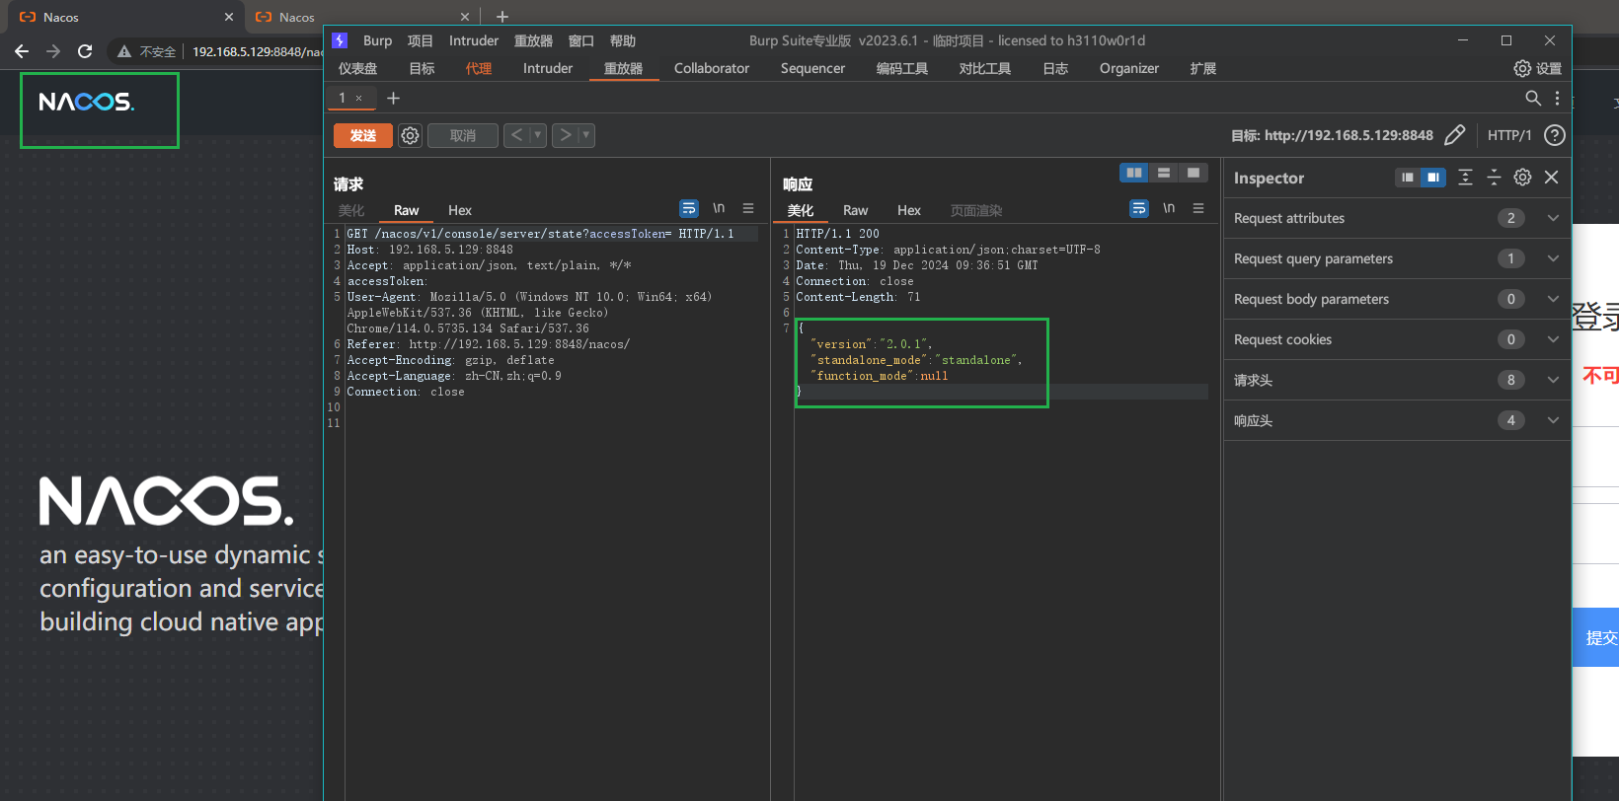1619x801 pixels.
Task: Click HTTP/1 protocol label
Action: [x=1509, y=135]
